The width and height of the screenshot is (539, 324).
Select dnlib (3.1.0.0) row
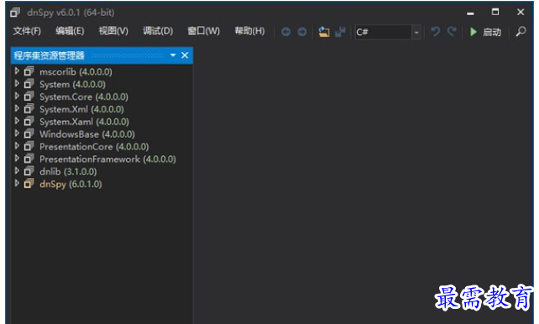pyautogui.click(x=68, y=171)
